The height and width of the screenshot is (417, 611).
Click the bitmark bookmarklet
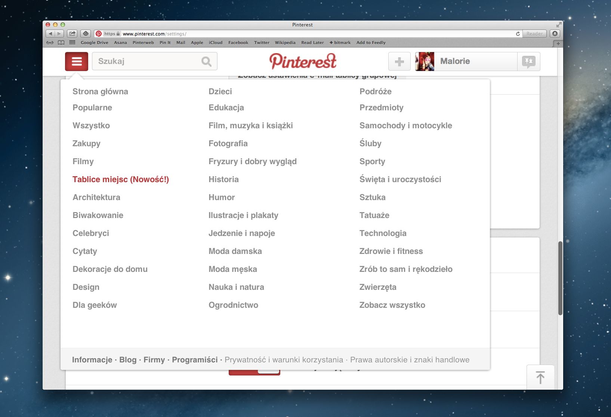(x=340, y=43)
